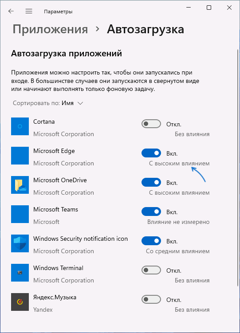Turn off Microsoft OneDrive startup toggle
This screenshot has height=333, width=240.
151,182
